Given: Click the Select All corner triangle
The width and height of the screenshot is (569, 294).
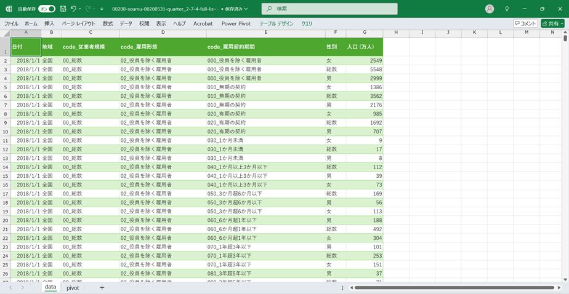Looking at the screenshot, I should pyautogui.click(x=7, y=33).
